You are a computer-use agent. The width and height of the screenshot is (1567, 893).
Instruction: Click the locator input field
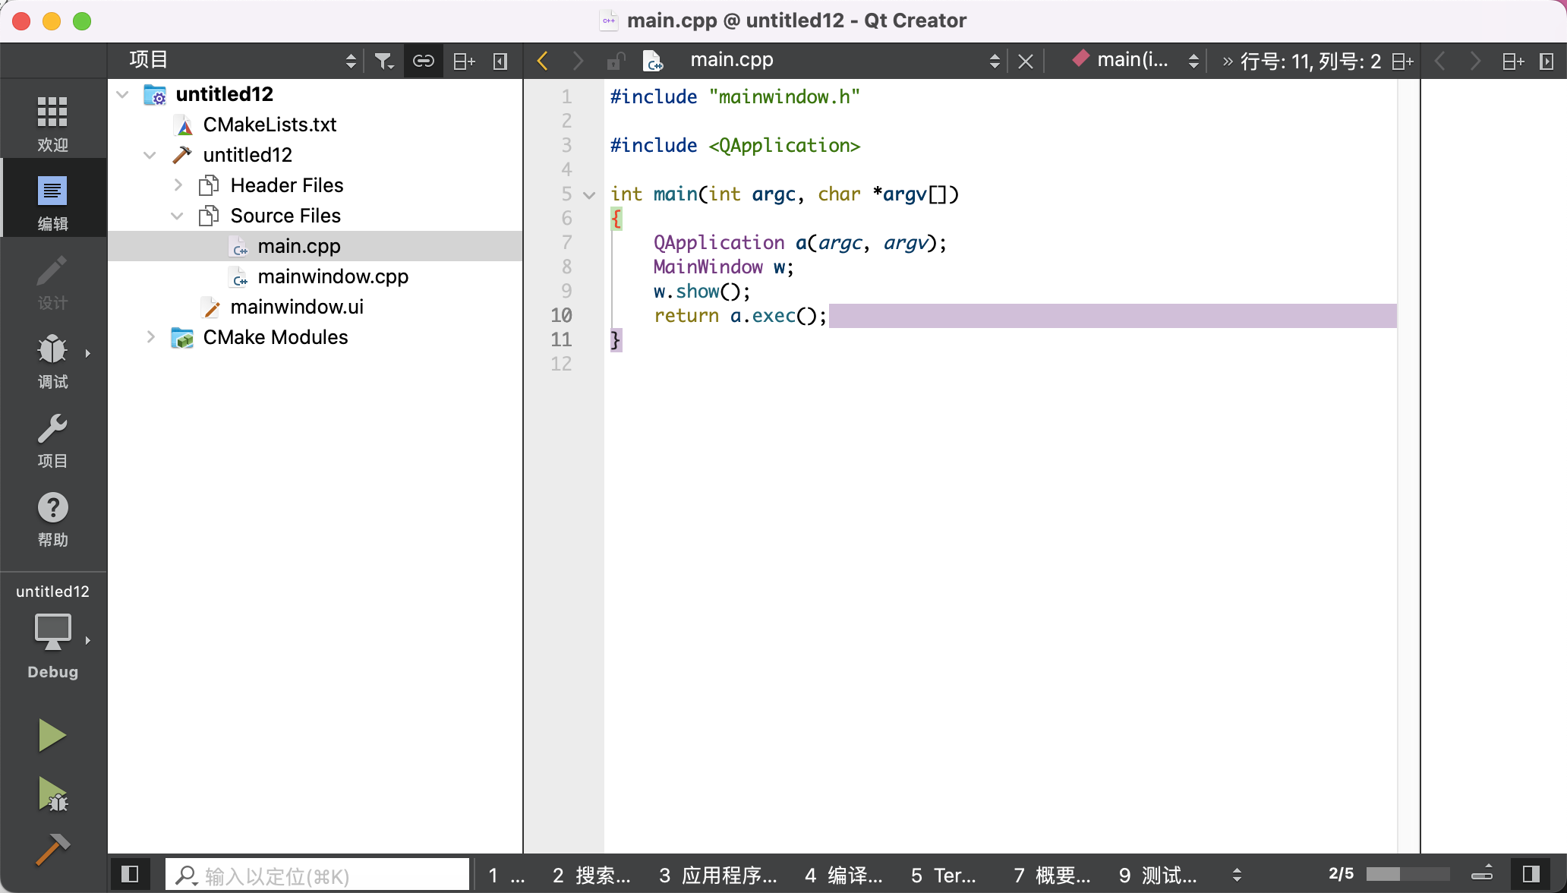pyautogui.click(x=319, y=876)
